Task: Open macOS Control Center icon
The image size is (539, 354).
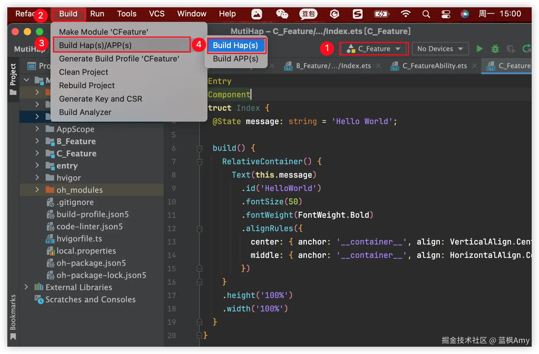Action: (446, 14)
